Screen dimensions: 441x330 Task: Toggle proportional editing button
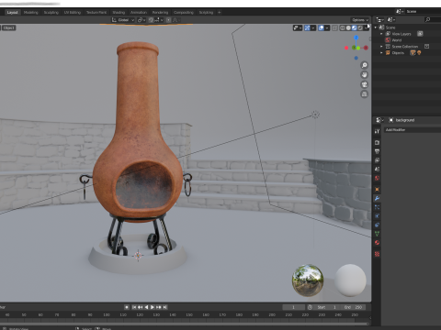coord(168,20)
